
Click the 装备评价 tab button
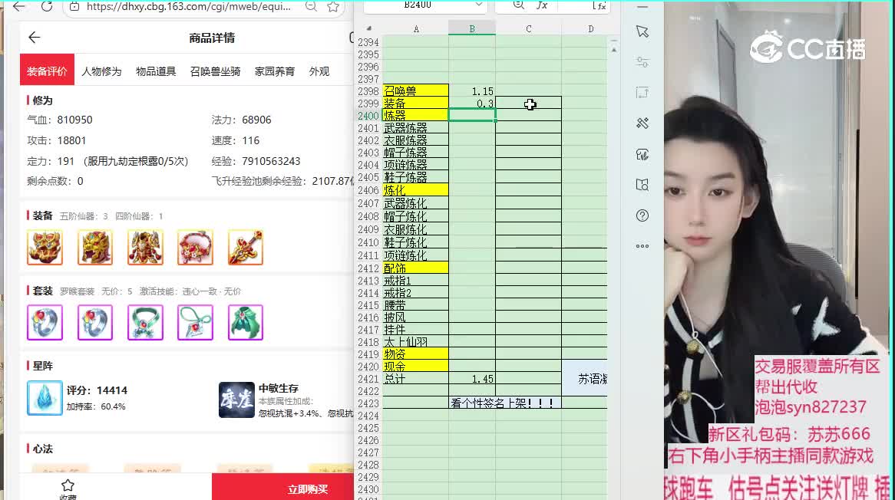[x=47, y=71]
